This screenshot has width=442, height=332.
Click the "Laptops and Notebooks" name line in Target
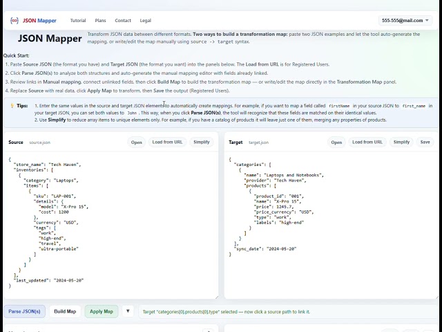pos(284,175)
